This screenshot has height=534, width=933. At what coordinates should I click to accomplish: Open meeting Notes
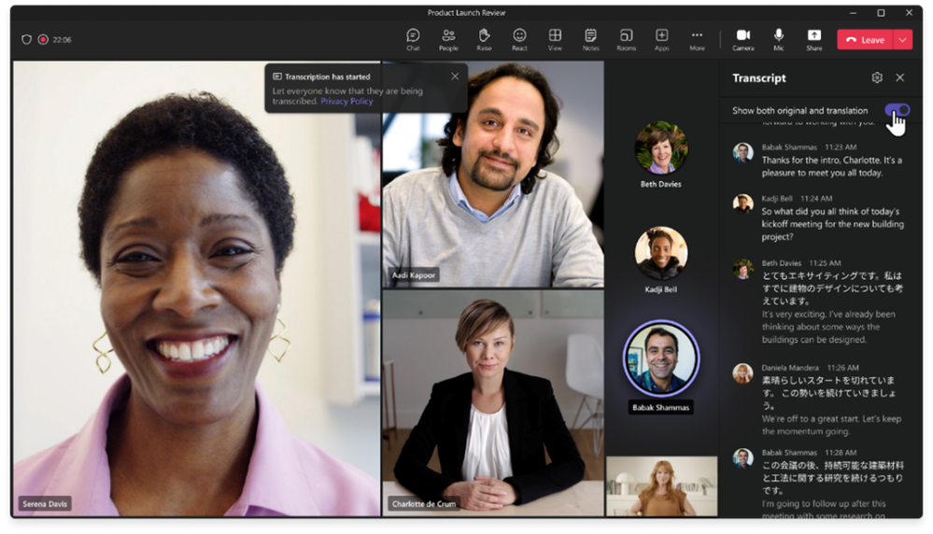[x=590, y=40]
